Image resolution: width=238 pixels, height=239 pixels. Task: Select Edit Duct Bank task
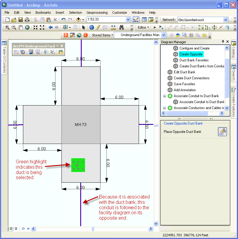click(184, 72)
